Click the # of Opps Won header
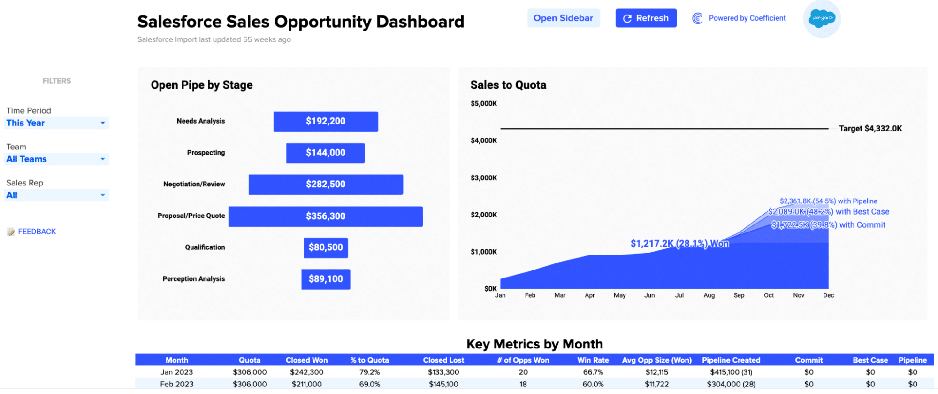 [x=523, y=360]
